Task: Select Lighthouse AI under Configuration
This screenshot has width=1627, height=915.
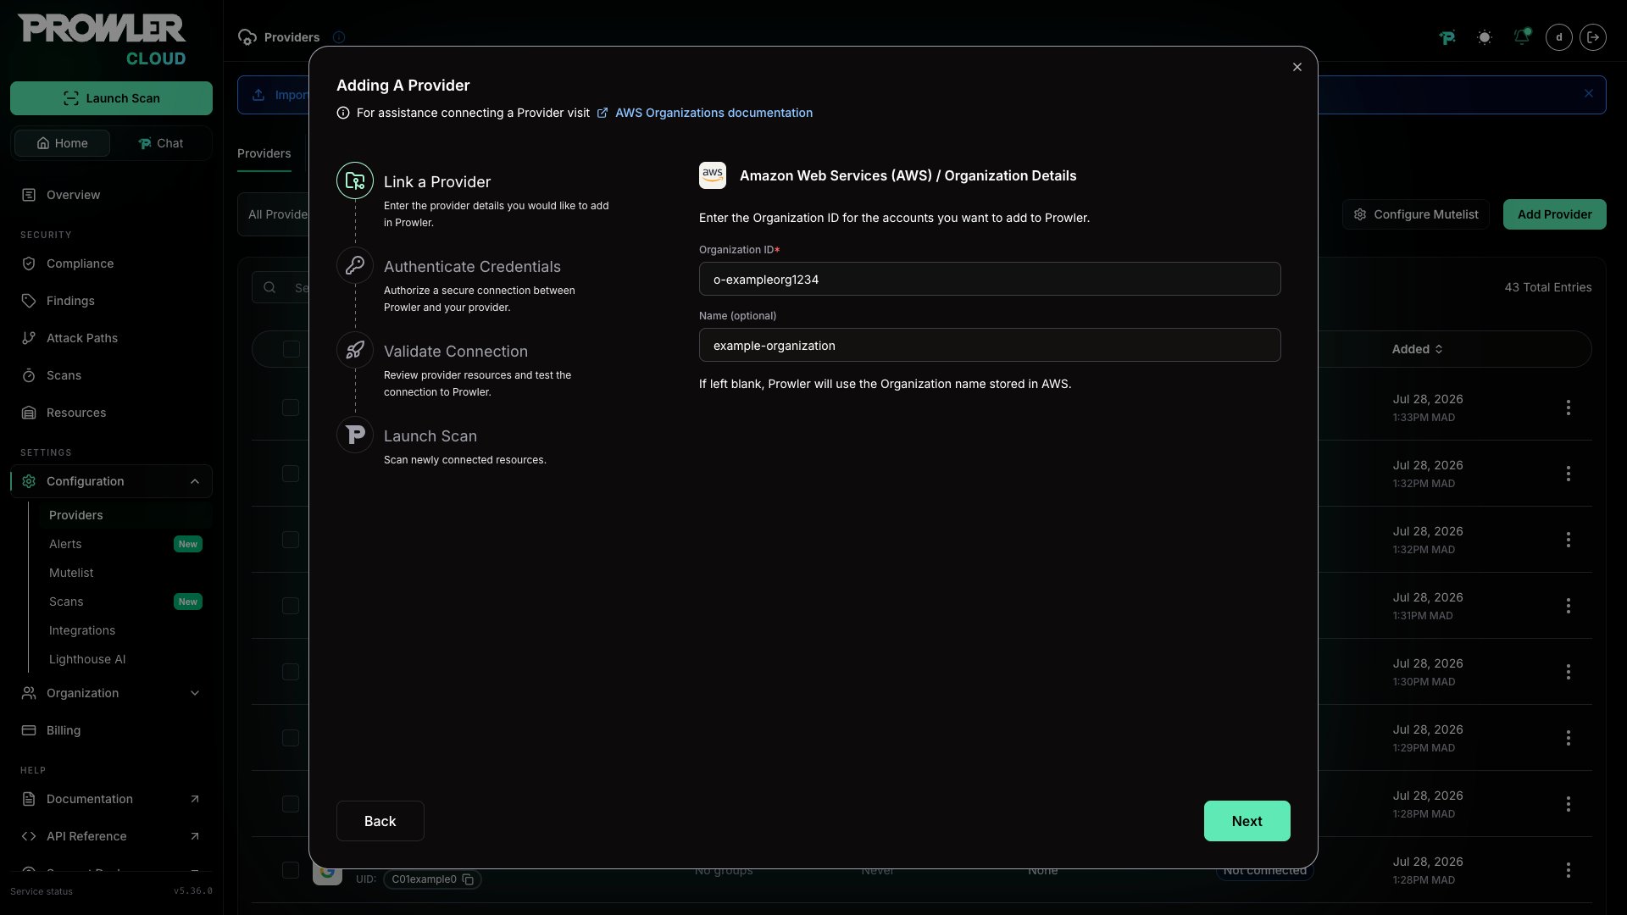Action: coord(87,659)
